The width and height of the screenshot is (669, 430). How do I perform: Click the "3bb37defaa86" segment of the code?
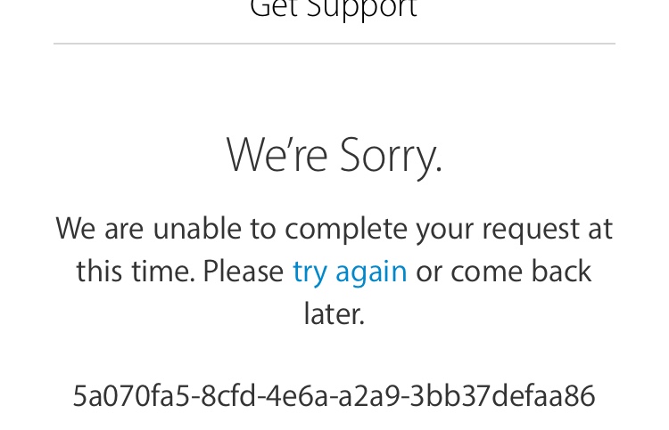pyautogui.click(x=503, y=396)
